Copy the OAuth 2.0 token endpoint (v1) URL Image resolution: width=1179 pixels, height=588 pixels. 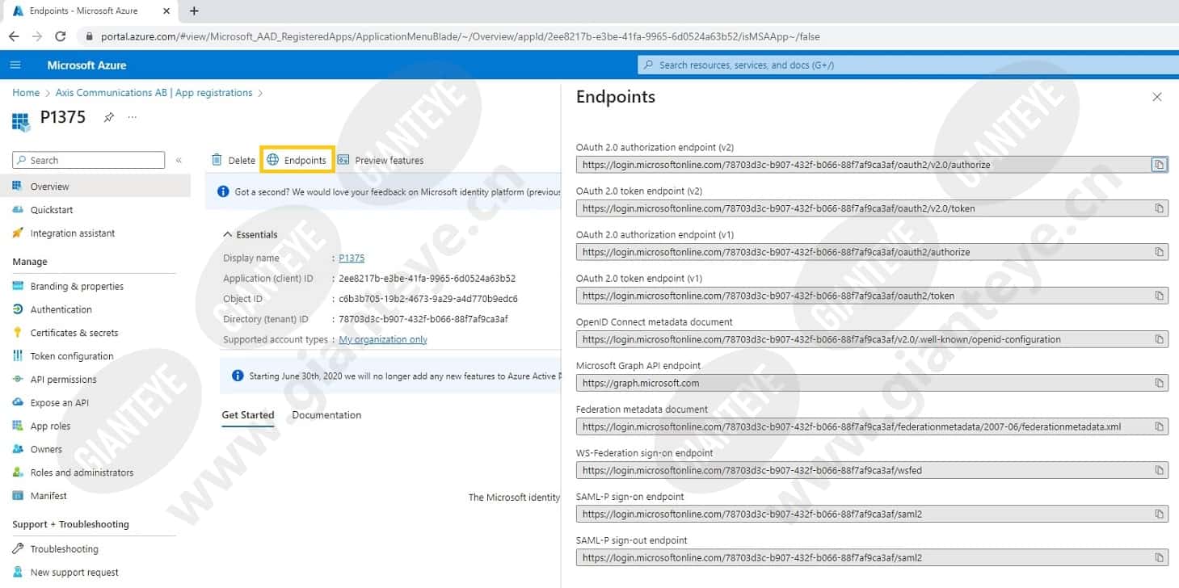point(1159,296)
